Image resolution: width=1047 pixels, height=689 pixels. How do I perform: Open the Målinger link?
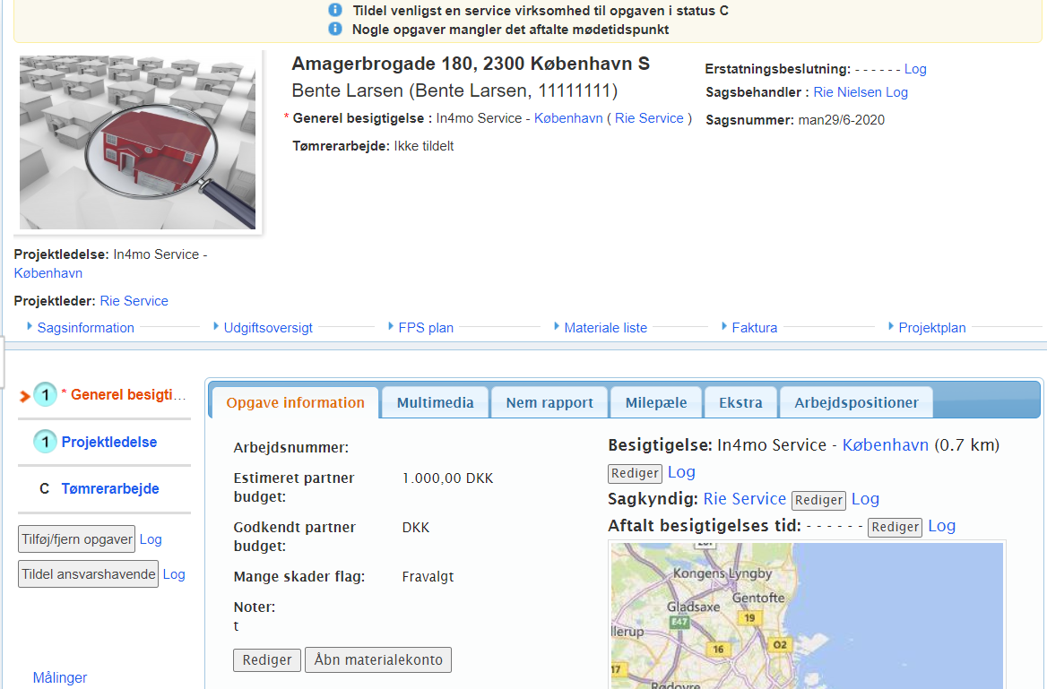60,677
